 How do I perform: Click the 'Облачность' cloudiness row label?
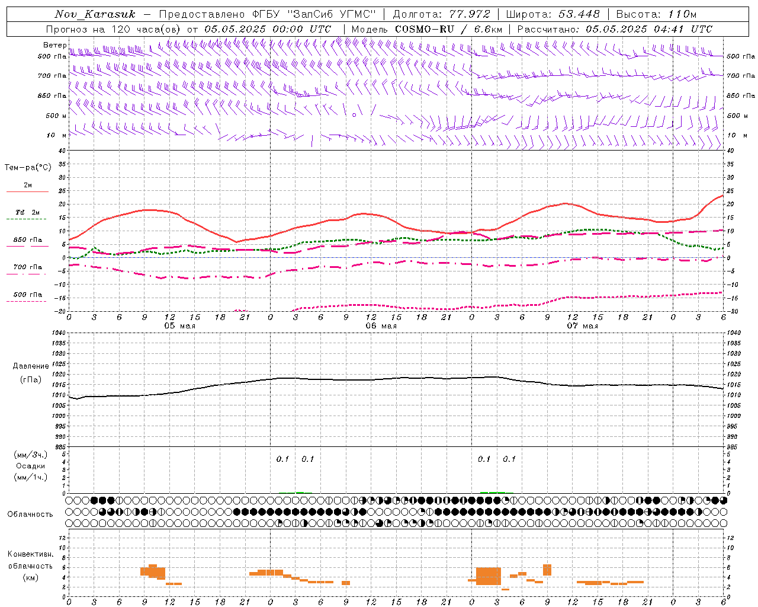[30, 515]
